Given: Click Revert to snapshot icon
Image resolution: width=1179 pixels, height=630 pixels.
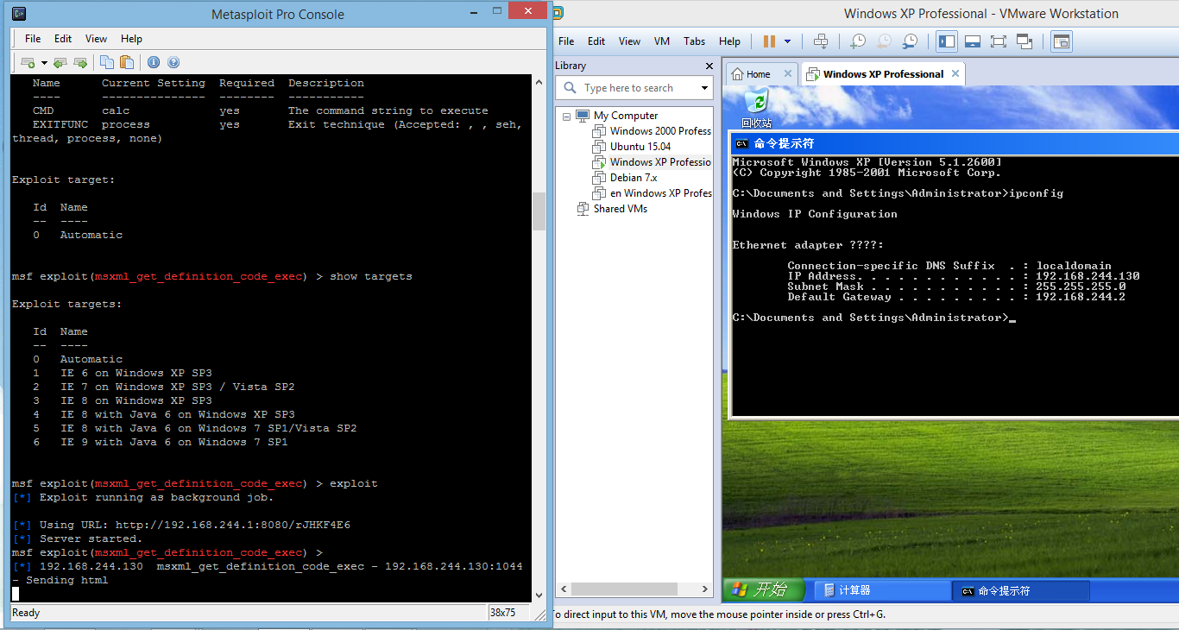Looking at the screenshot, I should 884,41.
